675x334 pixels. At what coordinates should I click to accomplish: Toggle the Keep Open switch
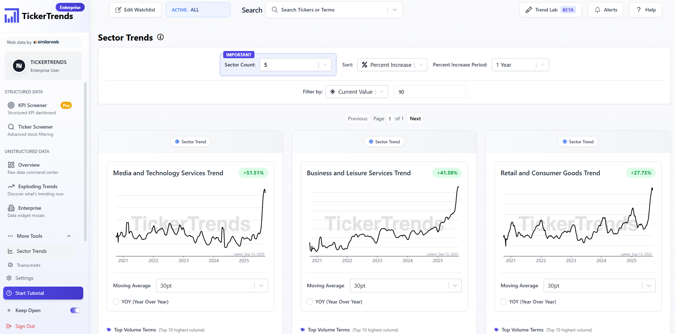[x=75, y=310]
